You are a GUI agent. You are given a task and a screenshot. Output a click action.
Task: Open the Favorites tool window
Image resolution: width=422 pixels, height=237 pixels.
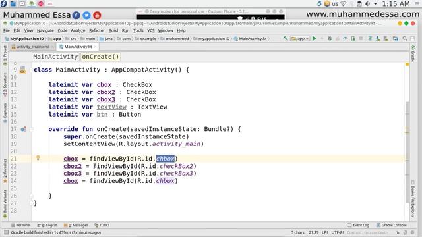(5, 171)
